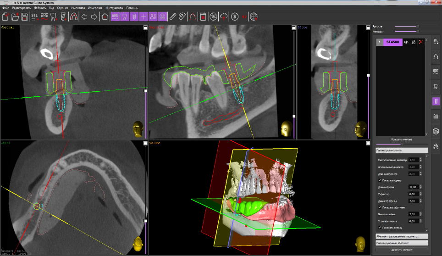
Task: Lock implant ST4508 with padlock icon
Action: [414, 42]
